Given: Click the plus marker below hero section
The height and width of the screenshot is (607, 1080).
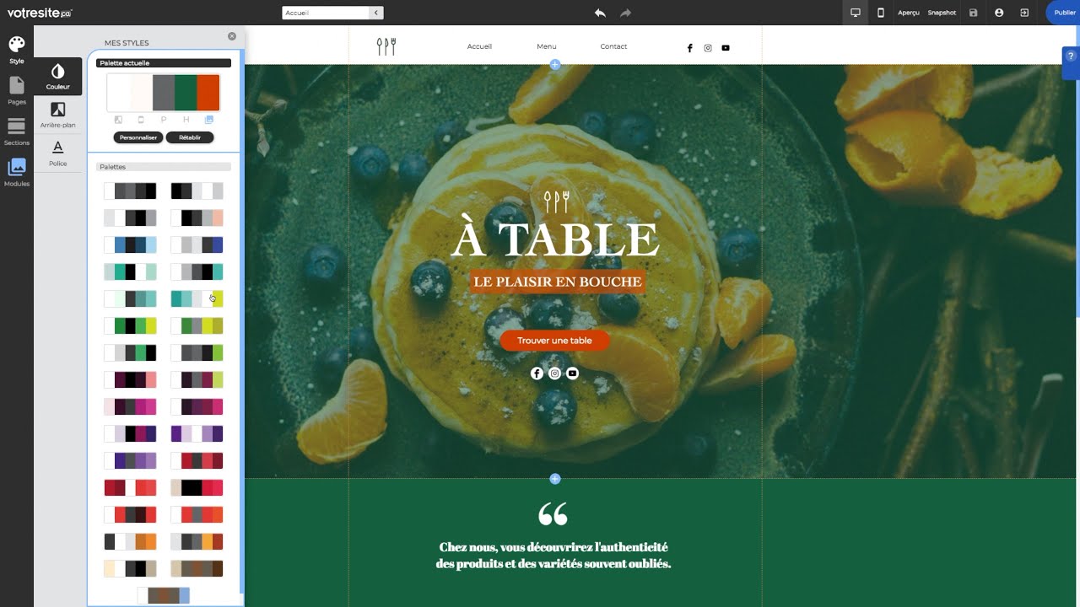Looking at the screenshot, I should [555, 479].
